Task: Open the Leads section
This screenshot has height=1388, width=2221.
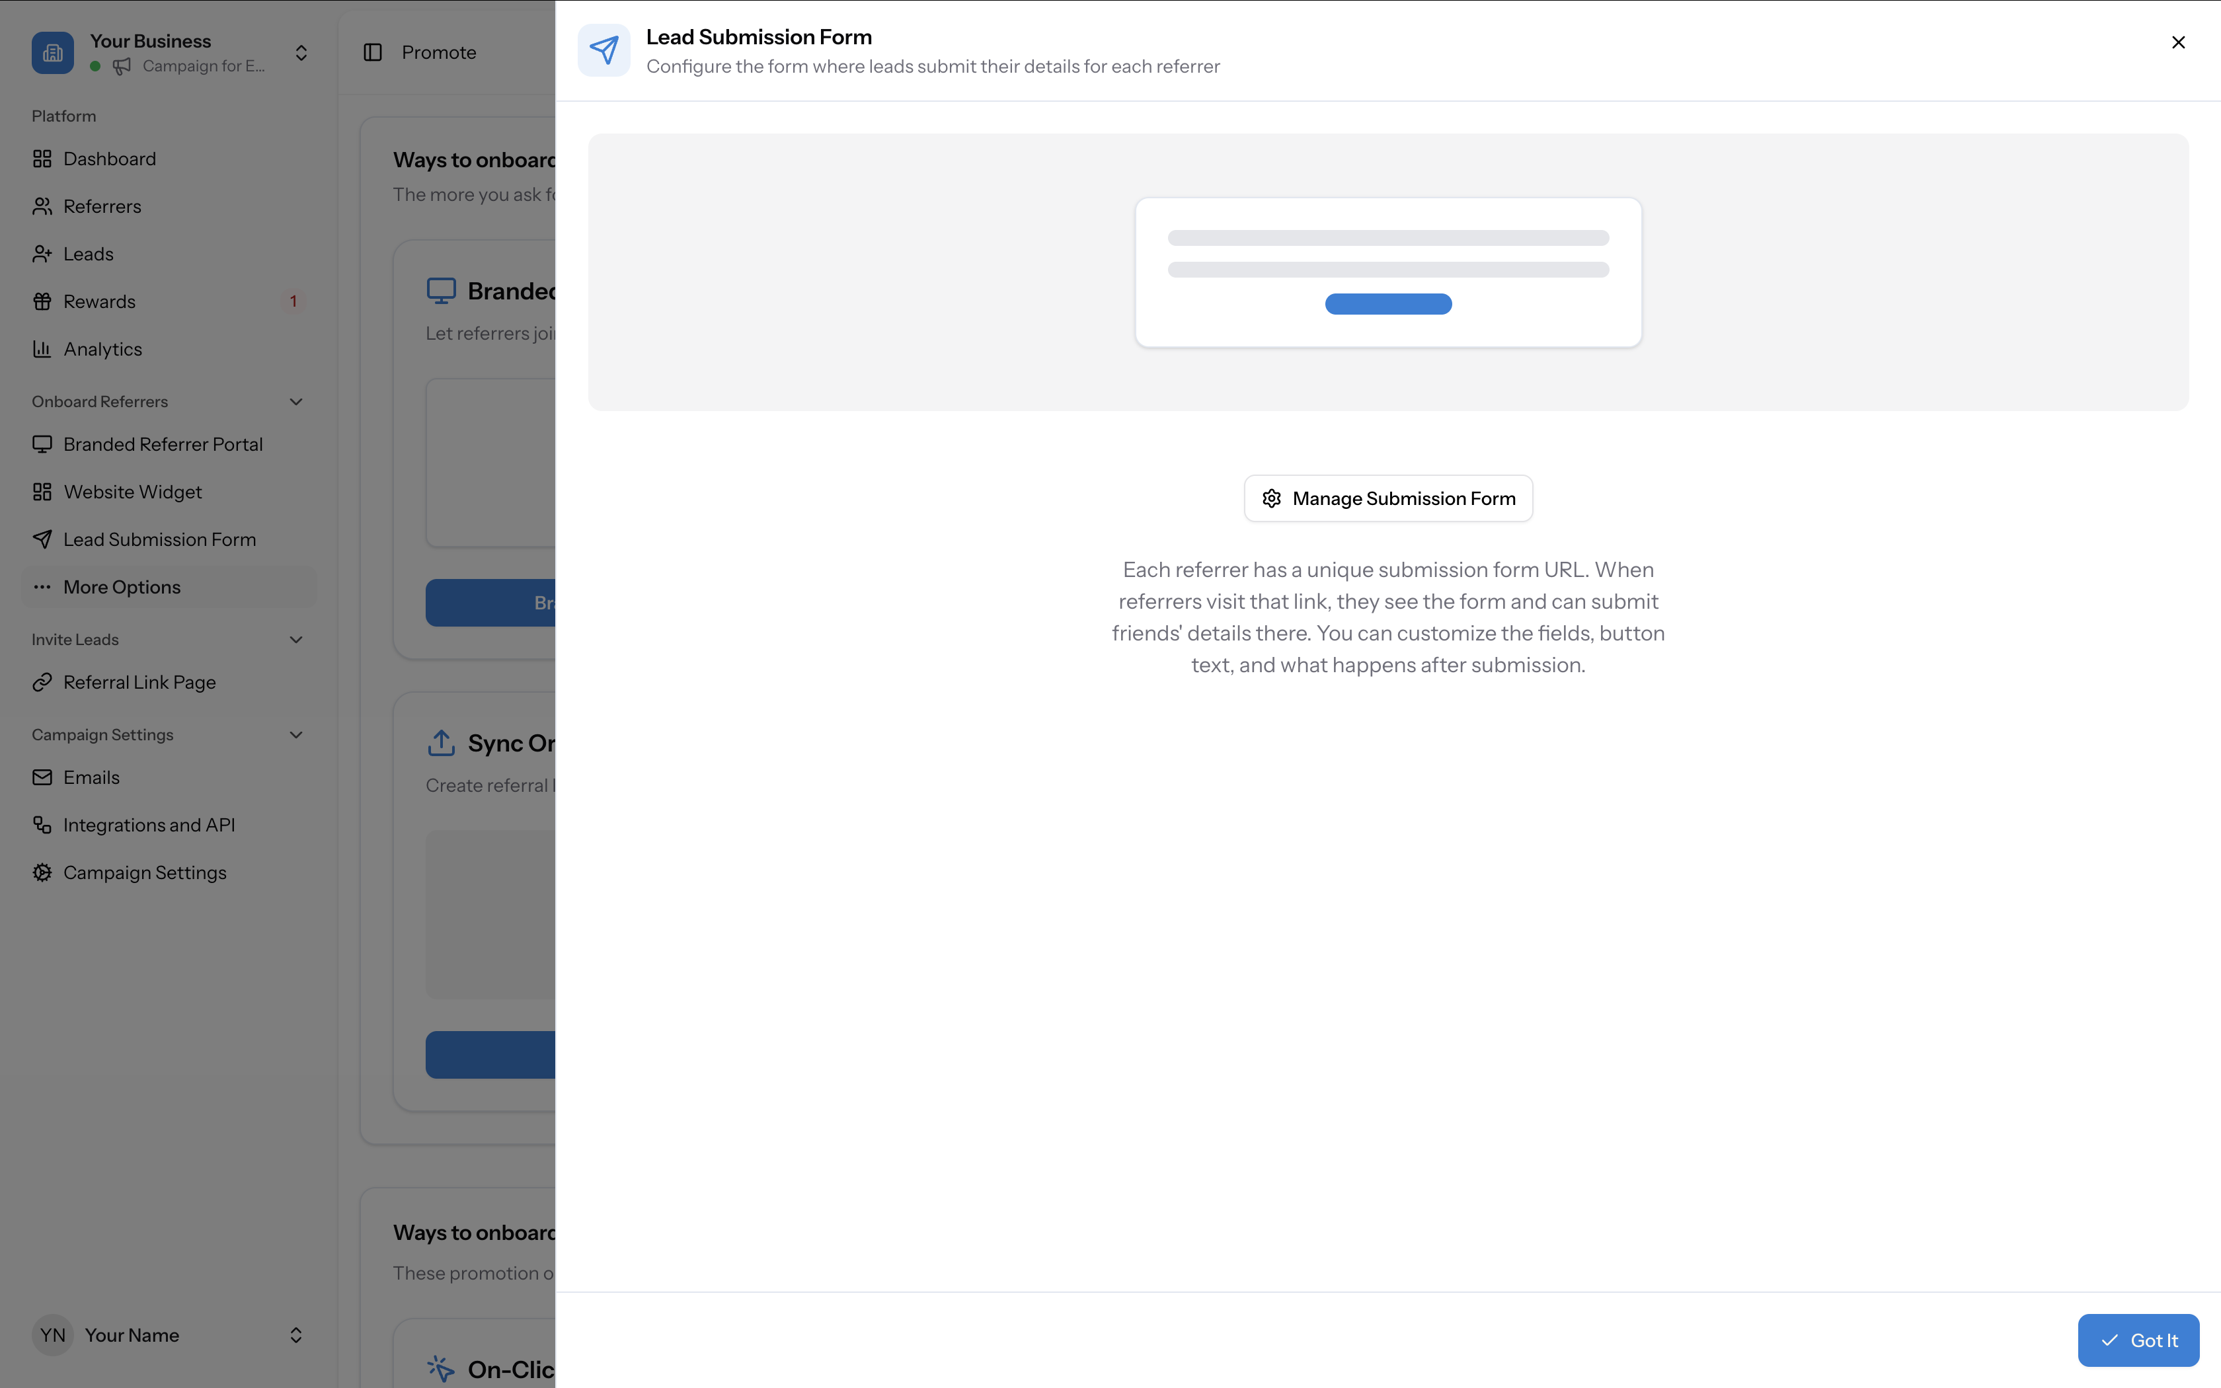Action: click(x=88, y=253)
